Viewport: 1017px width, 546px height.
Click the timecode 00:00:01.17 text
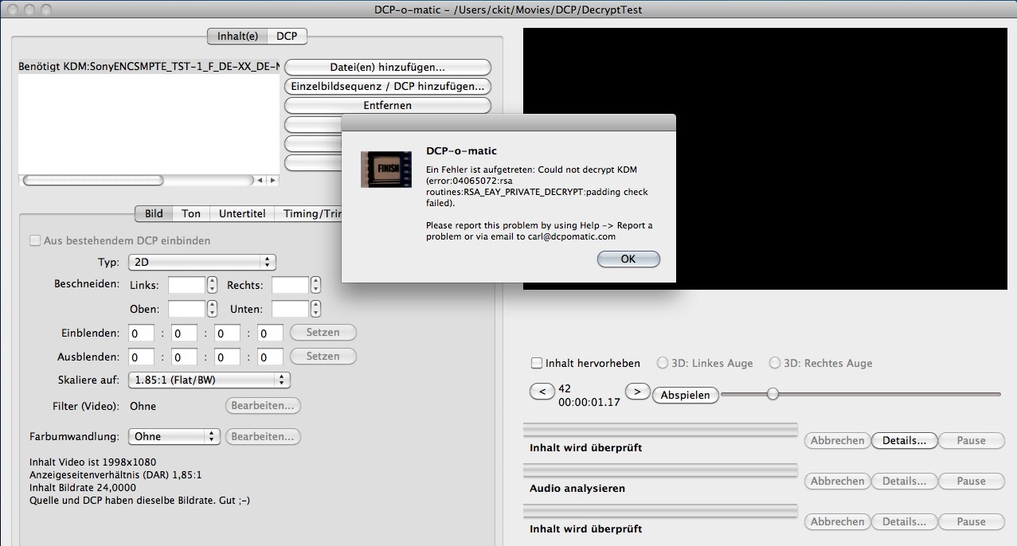(589, 402)
